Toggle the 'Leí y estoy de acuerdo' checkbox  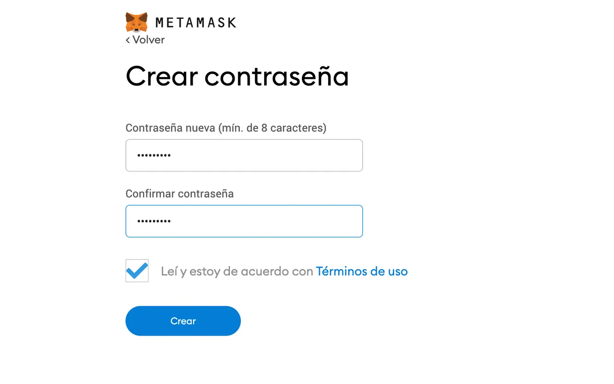click(136, 271)
